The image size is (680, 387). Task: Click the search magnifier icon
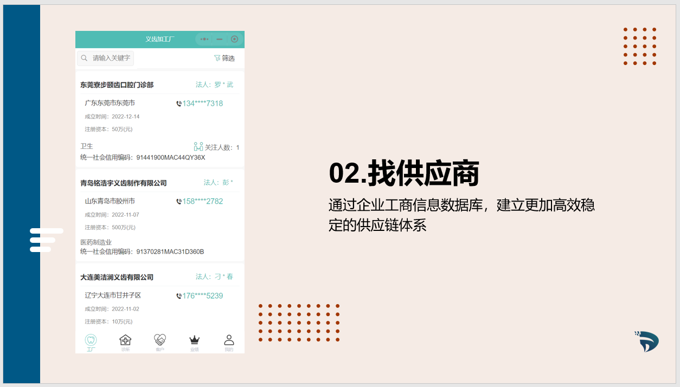84,58
